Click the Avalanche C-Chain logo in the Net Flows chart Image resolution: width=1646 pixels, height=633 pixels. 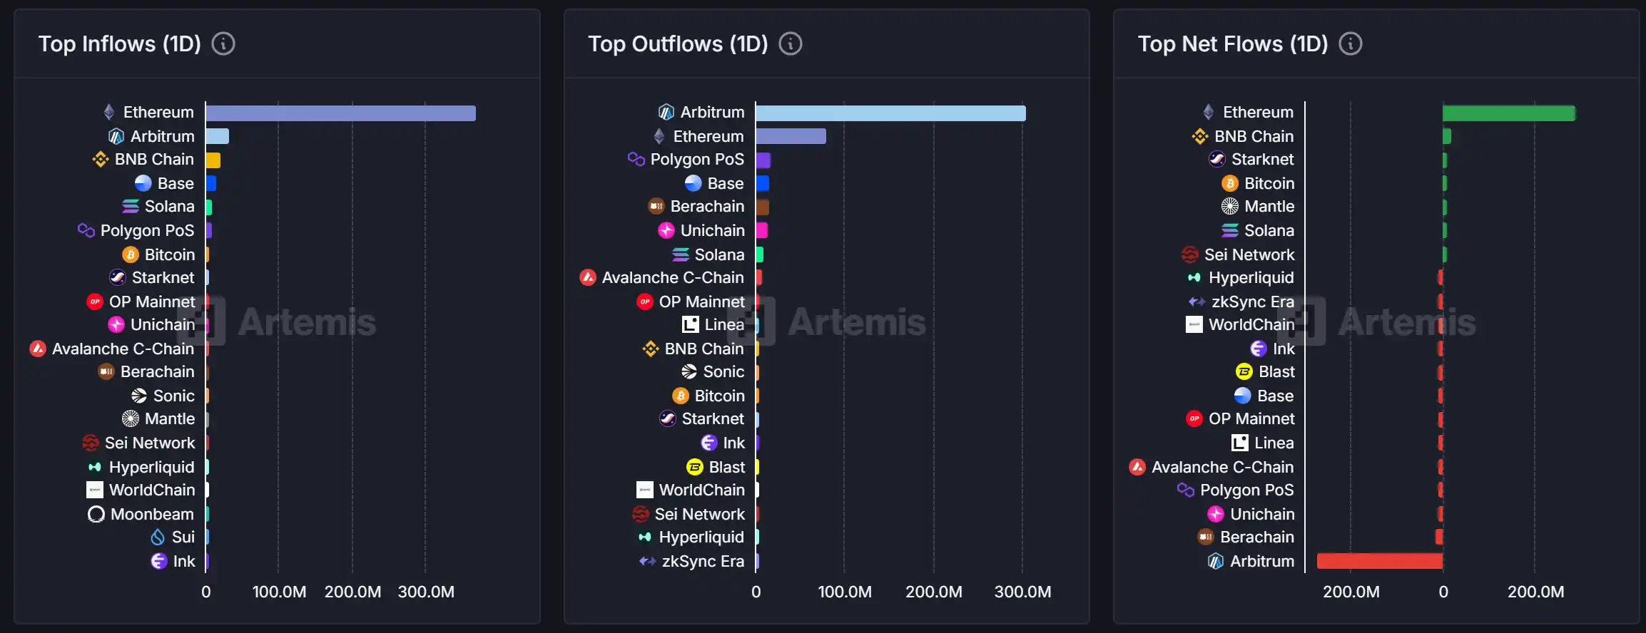point(1137,467)
